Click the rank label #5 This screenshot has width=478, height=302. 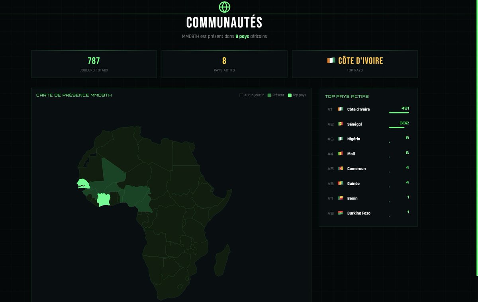[x=330, y=168]
